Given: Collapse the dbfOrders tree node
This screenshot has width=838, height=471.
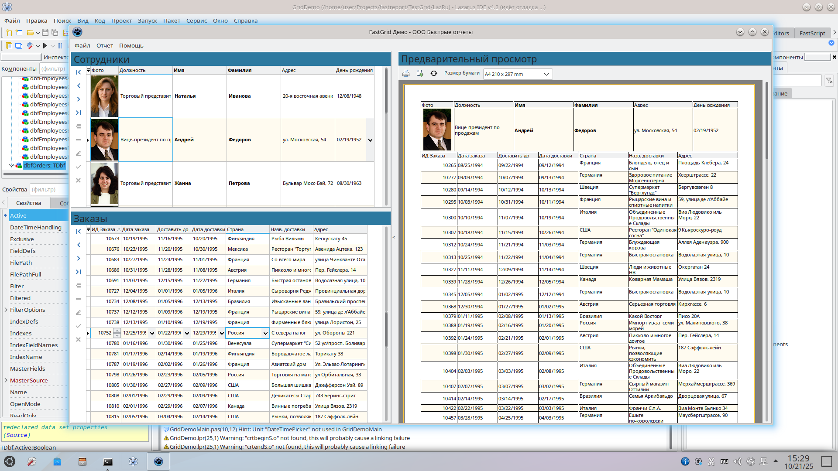Looking at the screenshot, I should click(x=11, y=165).
